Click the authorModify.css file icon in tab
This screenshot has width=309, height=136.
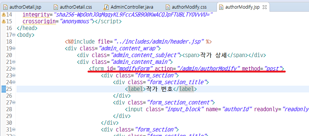(168, 7)
